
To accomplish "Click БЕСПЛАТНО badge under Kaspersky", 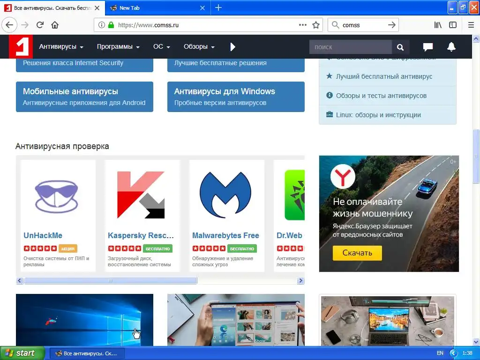I will (x=157, y=248).
